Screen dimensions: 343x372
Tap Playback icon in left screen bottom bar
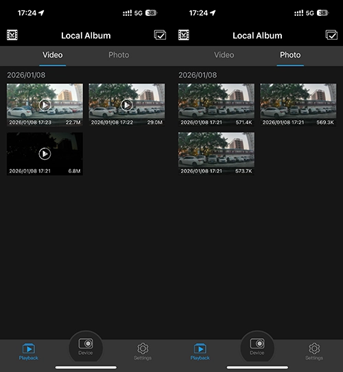(28, 349)
